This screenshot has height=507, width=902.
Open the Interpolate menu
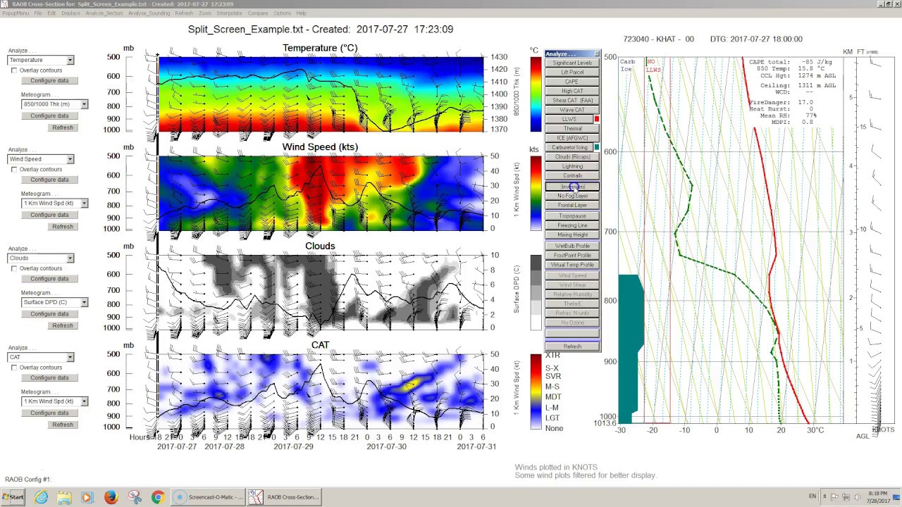(229, 13)
